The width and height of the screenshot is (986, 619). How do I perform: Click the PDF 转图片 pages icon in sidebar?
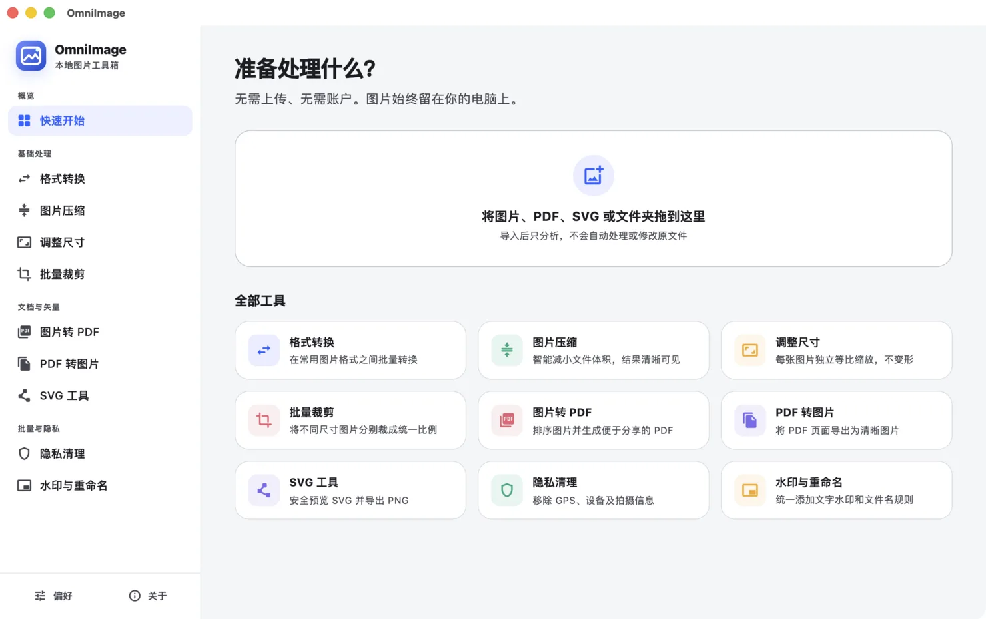24,363
